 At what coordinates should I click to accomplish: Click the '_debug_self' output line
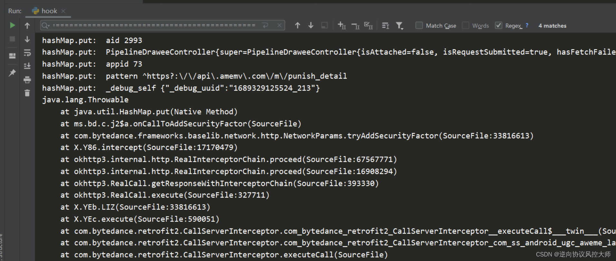[181, 88]
